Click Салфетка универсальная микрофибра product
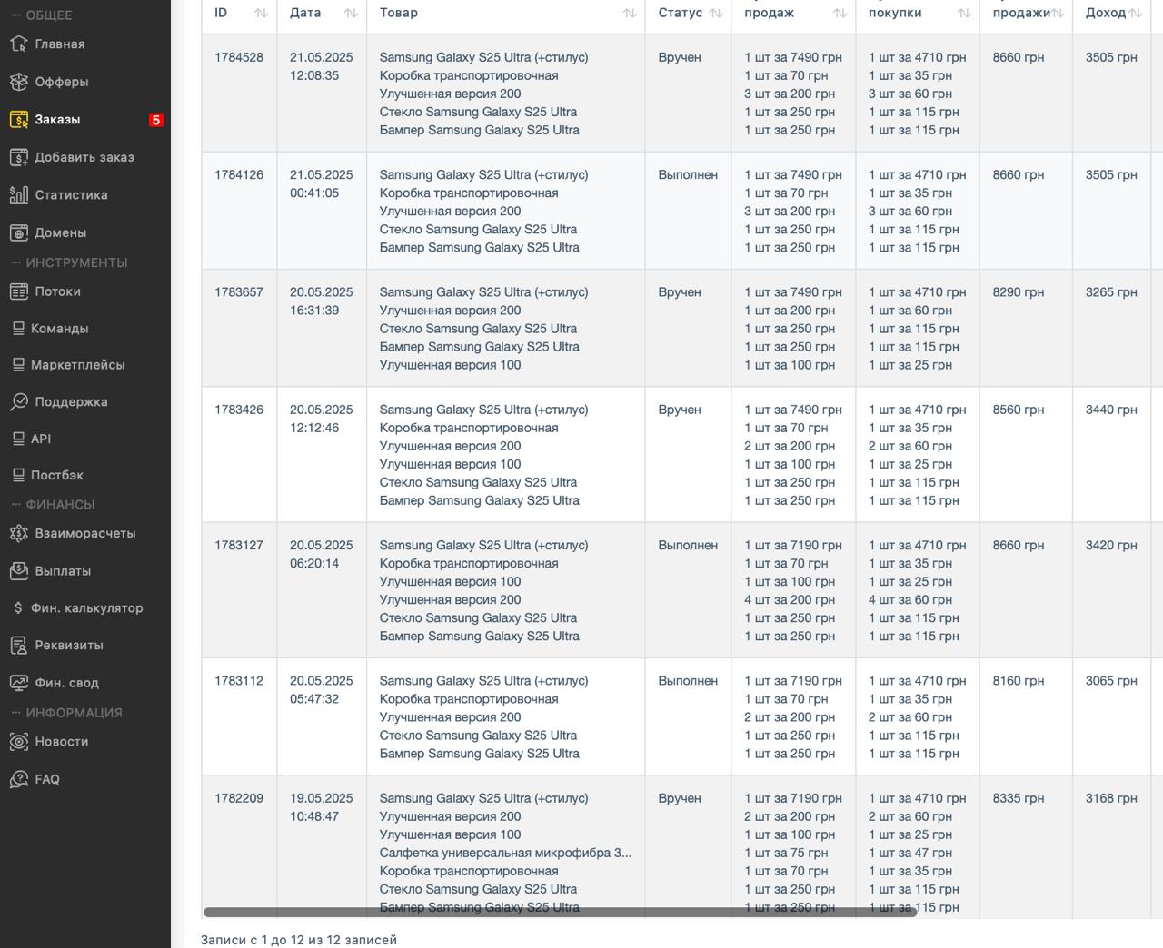The width and height of the screenshot is (1163, 948). tap(505, 853)
